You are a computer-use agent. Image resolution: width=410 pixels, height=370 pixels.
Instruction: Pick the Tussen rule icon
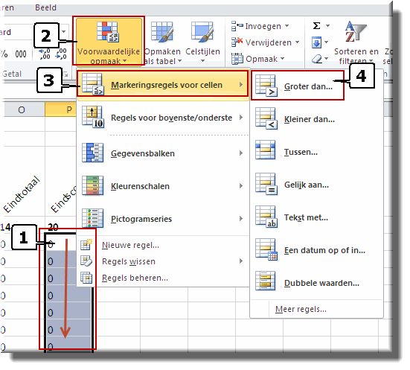point(266,150)
